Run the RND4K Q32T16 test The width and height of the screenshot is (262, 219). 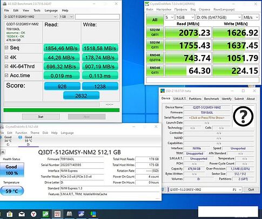155,58
